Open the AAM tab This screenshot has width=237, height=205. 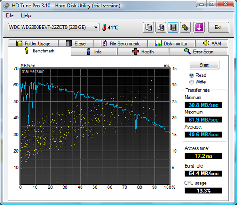coord(212,43)
